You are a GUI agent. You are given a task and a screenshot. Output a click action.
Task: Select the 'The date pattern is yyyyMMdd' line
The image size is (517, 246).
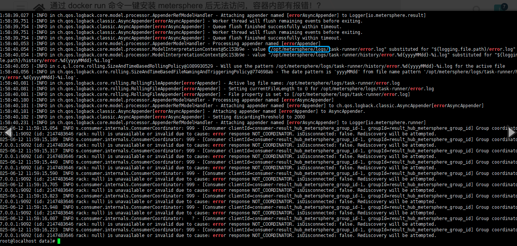[258, 74]
